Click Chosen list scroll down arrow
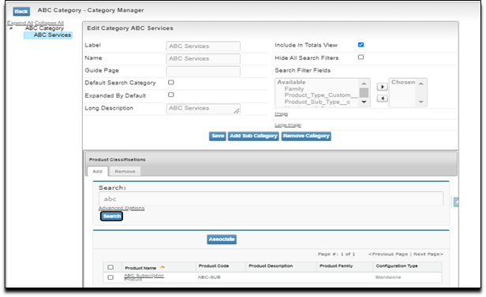Screen dimensions: 486x297 pos(421,102)
